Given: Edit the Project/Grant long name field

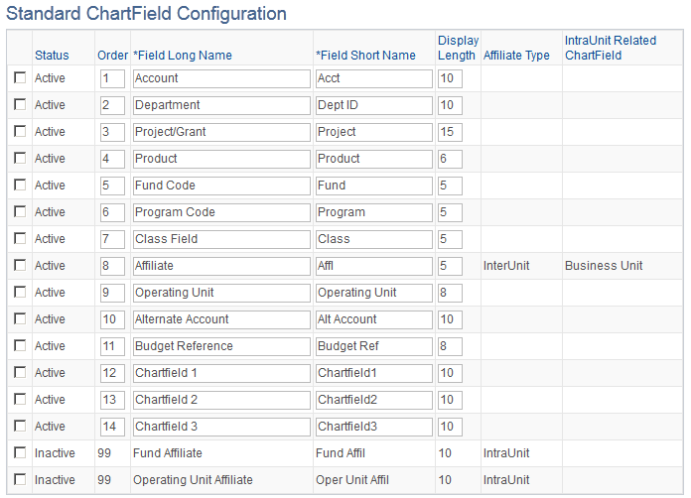Looking at the screenshot, I should click(x=221, y=132).
